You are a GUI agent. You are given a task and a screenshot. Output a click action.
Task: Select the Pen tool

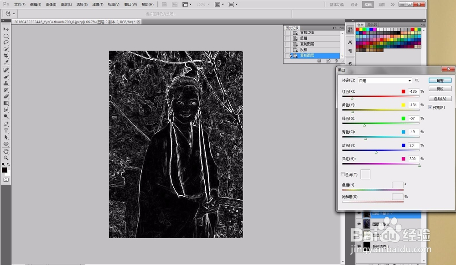point(6,124)
